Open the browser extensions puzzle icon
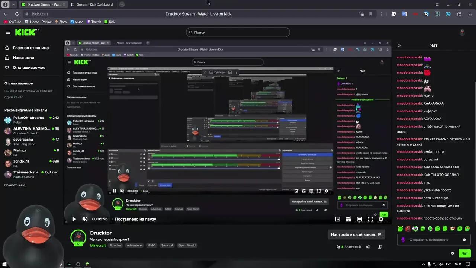The width and height of the screenshot is (476, 268). pos(459,14)
